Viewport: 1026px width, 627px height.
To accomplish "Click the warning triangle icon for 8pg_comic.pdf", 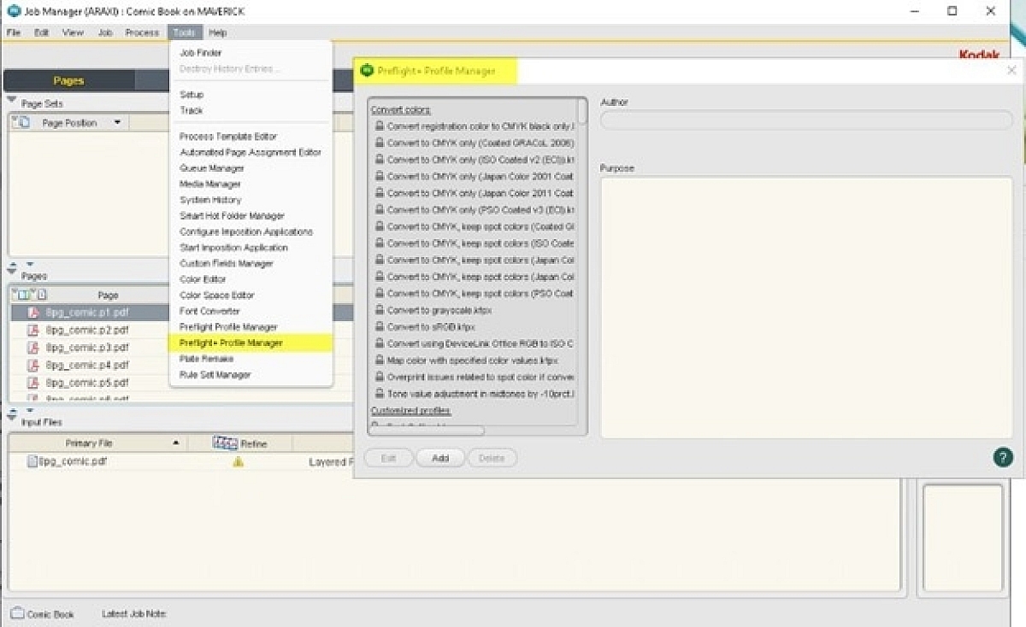I will pyautogui.click(x=238, y=461).
